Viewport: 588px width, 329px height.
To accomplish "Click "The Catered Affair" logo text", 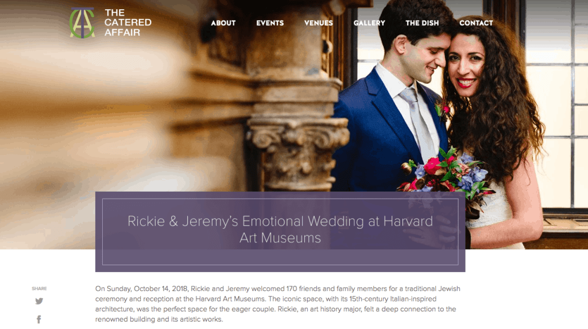I will coord(128,22).
